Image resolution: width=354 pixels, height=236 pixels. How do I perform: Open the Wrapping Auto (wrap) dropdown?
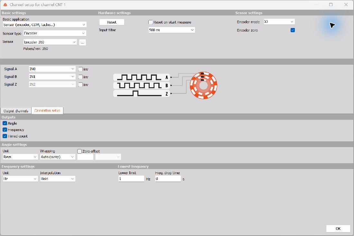tap(58, 157)
